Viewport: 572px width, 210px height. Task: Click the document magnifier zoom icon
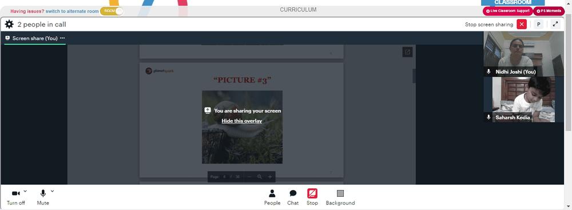[260, 177]
